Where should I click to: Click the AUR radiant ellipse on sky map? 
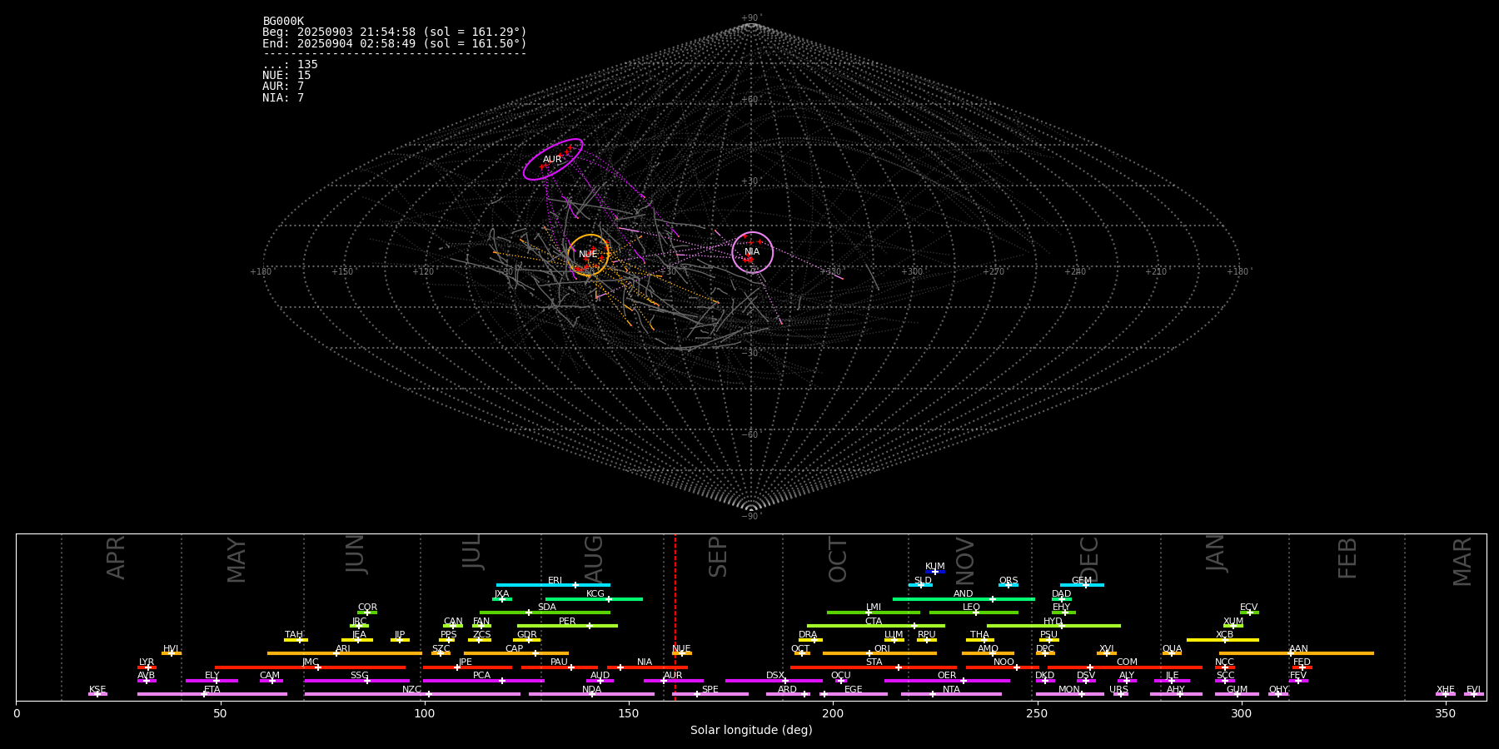click(553, 159)
